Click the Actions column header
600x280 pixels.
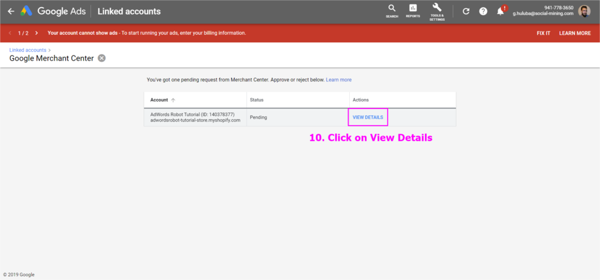point(361,100)
